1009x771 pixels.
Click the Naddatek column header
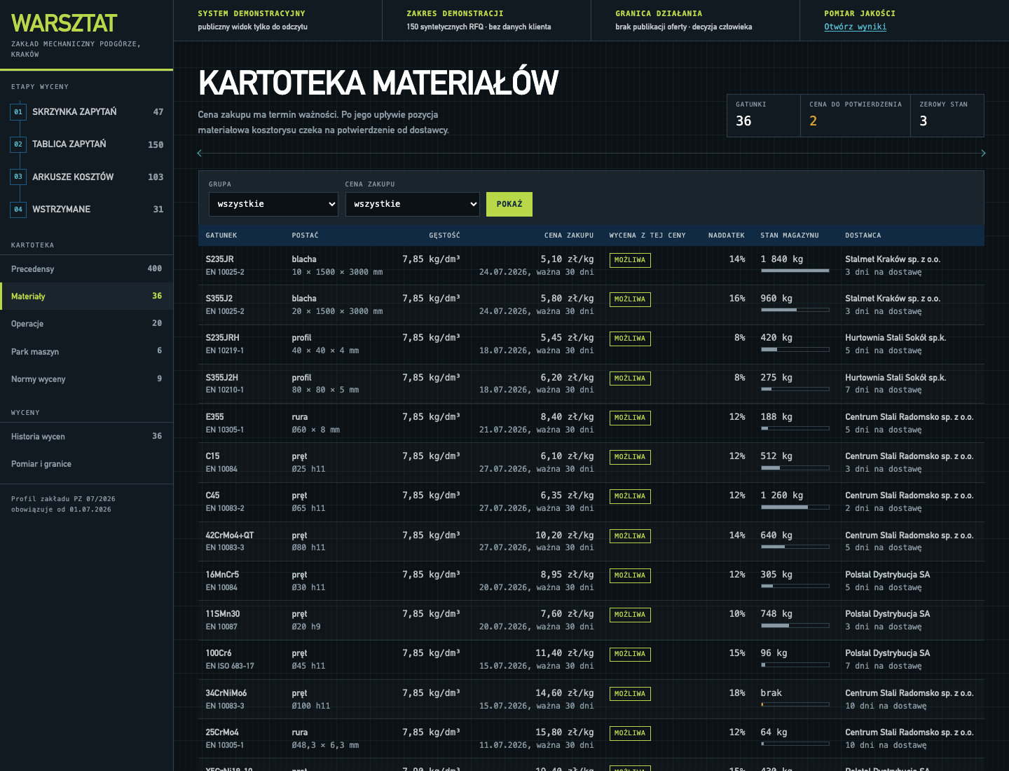726,236
